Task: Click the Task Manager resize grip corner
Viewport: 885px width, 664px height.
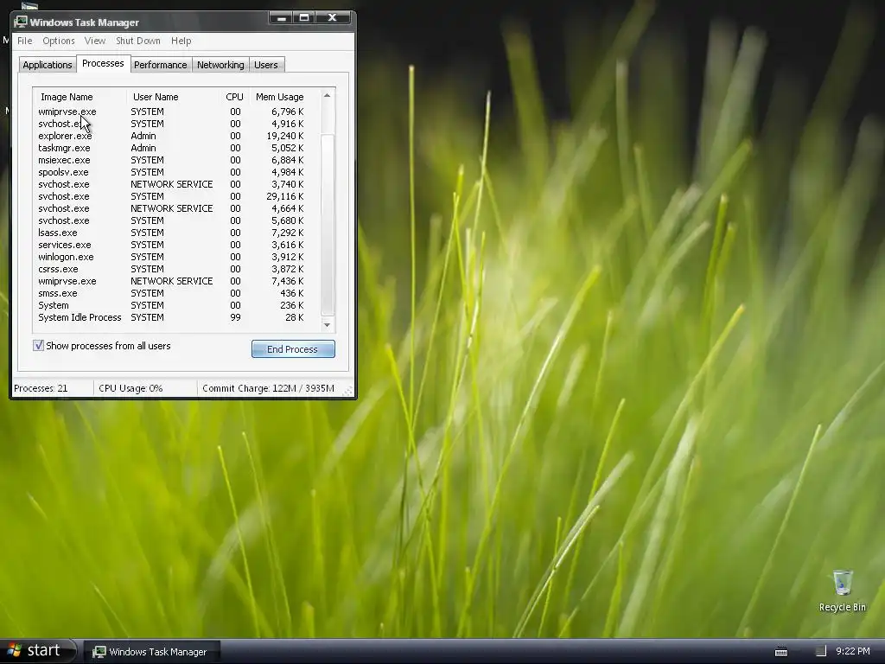Action: pos(347,390)
